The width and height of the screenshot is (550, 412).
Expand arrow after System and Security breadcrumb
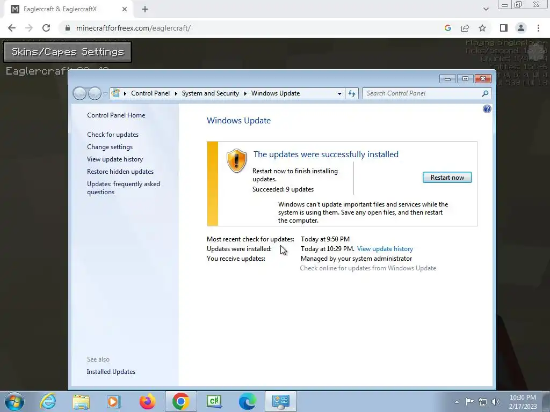click(x=245, y=93)
